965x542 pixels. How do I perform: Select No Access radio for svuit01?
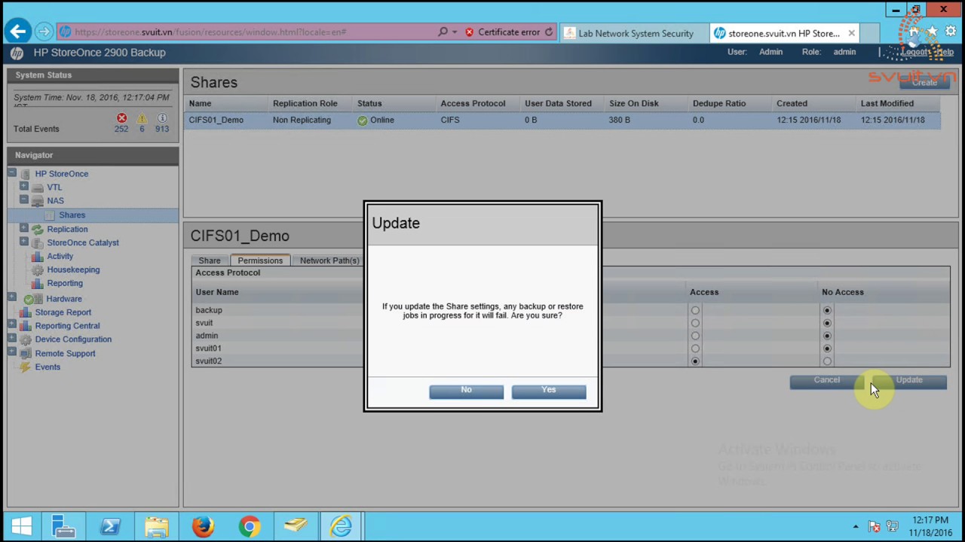coord(827,349)
